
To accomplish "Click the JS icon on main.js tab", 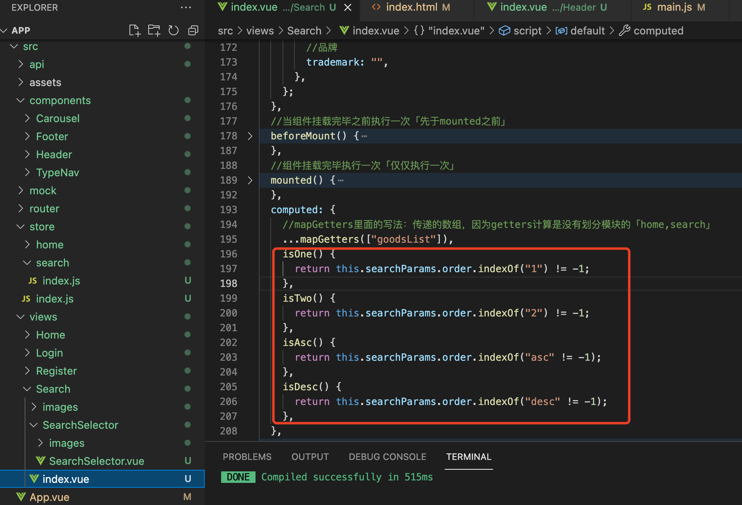I will [647, 7].
